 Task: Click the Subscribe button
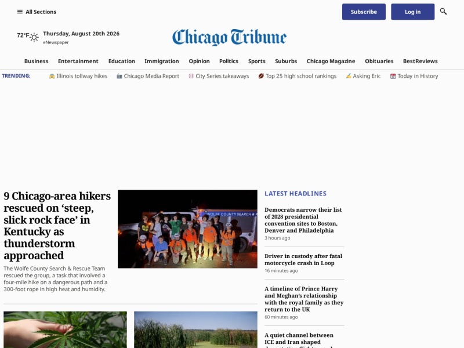(x=364, y=12)
